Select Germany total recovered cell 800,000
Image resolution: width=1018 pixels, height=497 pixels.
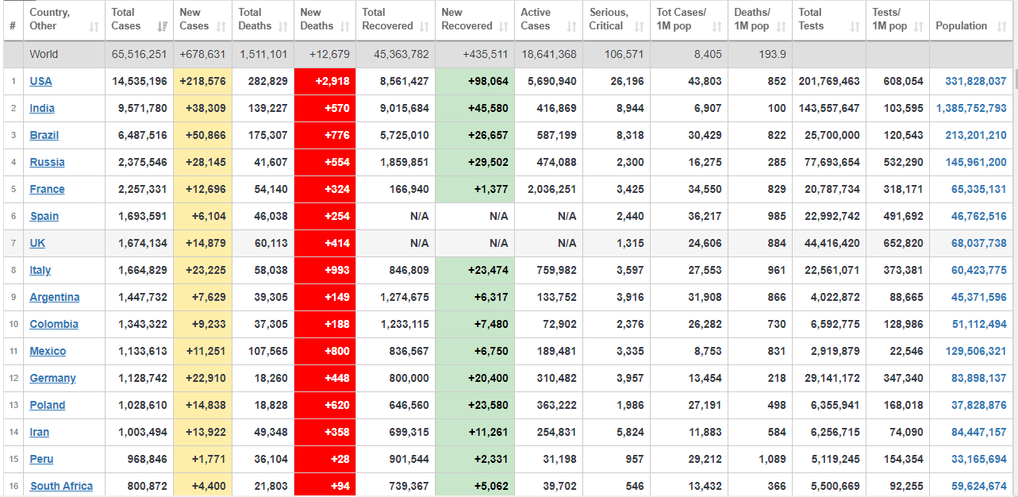(x=395, y=378)
